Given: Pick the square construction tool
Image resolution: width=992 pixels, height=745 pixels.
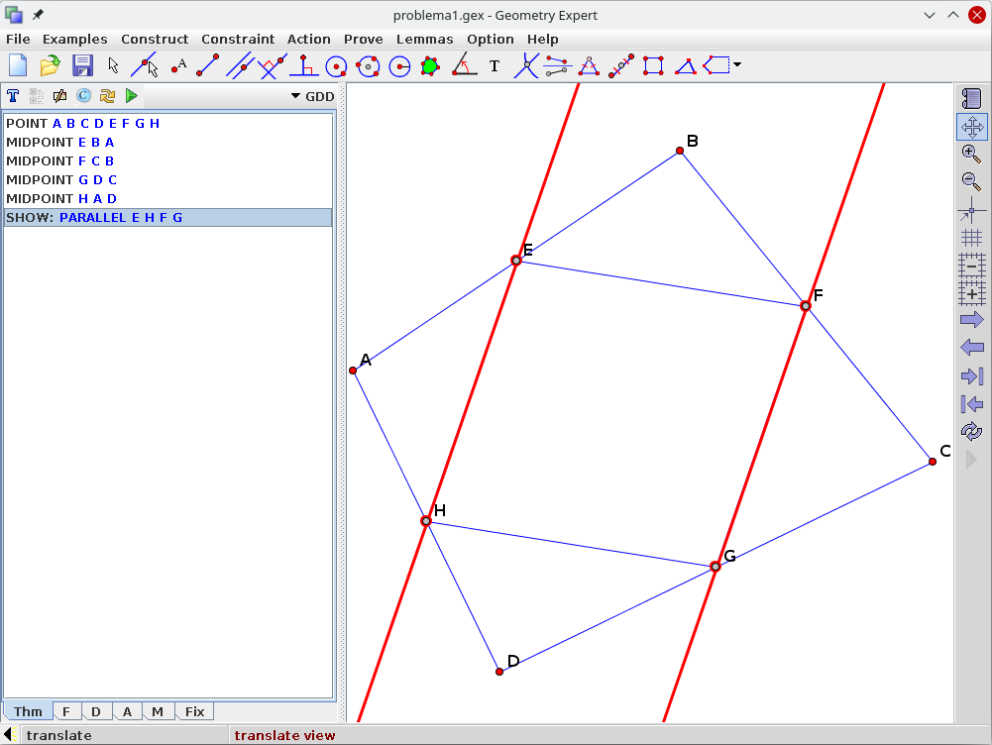Looking at the screenshot, I should tap(653, 65).
